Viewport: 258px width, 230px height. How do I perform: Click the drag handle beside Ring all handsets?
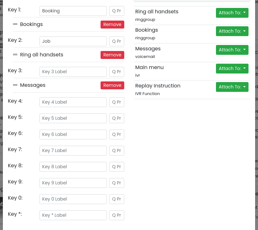pos(15,54)
